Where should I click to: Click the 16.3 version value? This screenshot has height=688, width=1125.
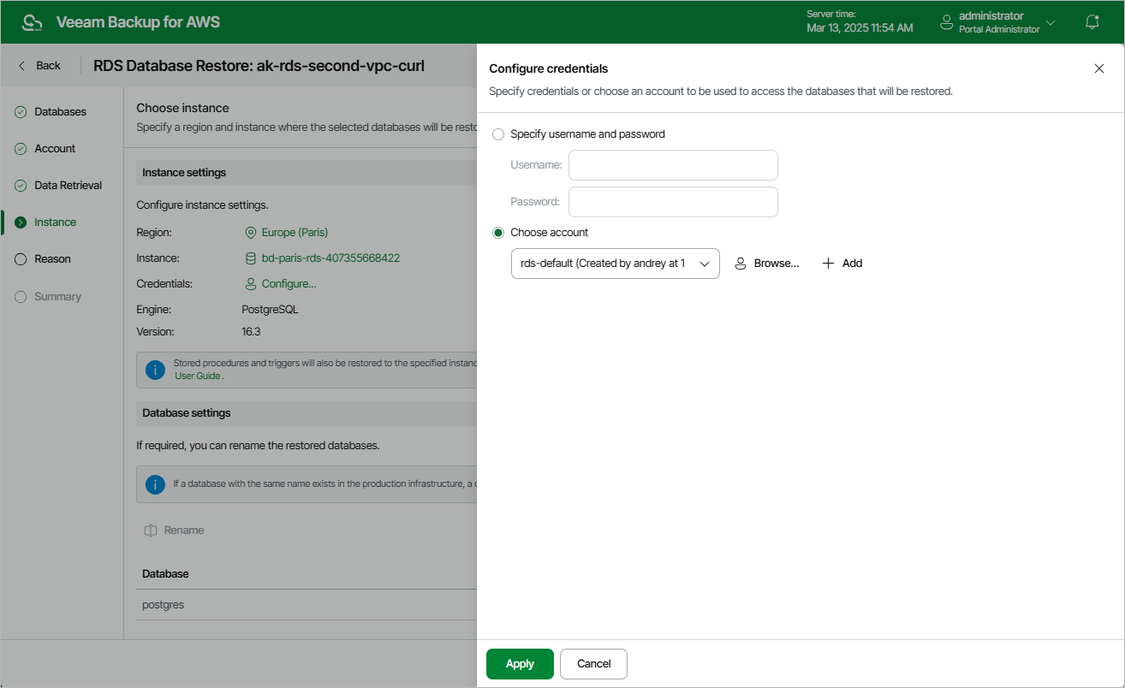click(x=251, y=332)
